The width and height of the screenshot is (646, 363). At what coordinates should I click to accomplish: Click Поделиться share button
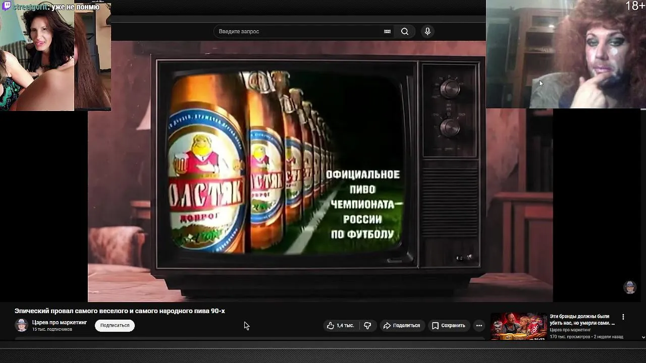402,326
